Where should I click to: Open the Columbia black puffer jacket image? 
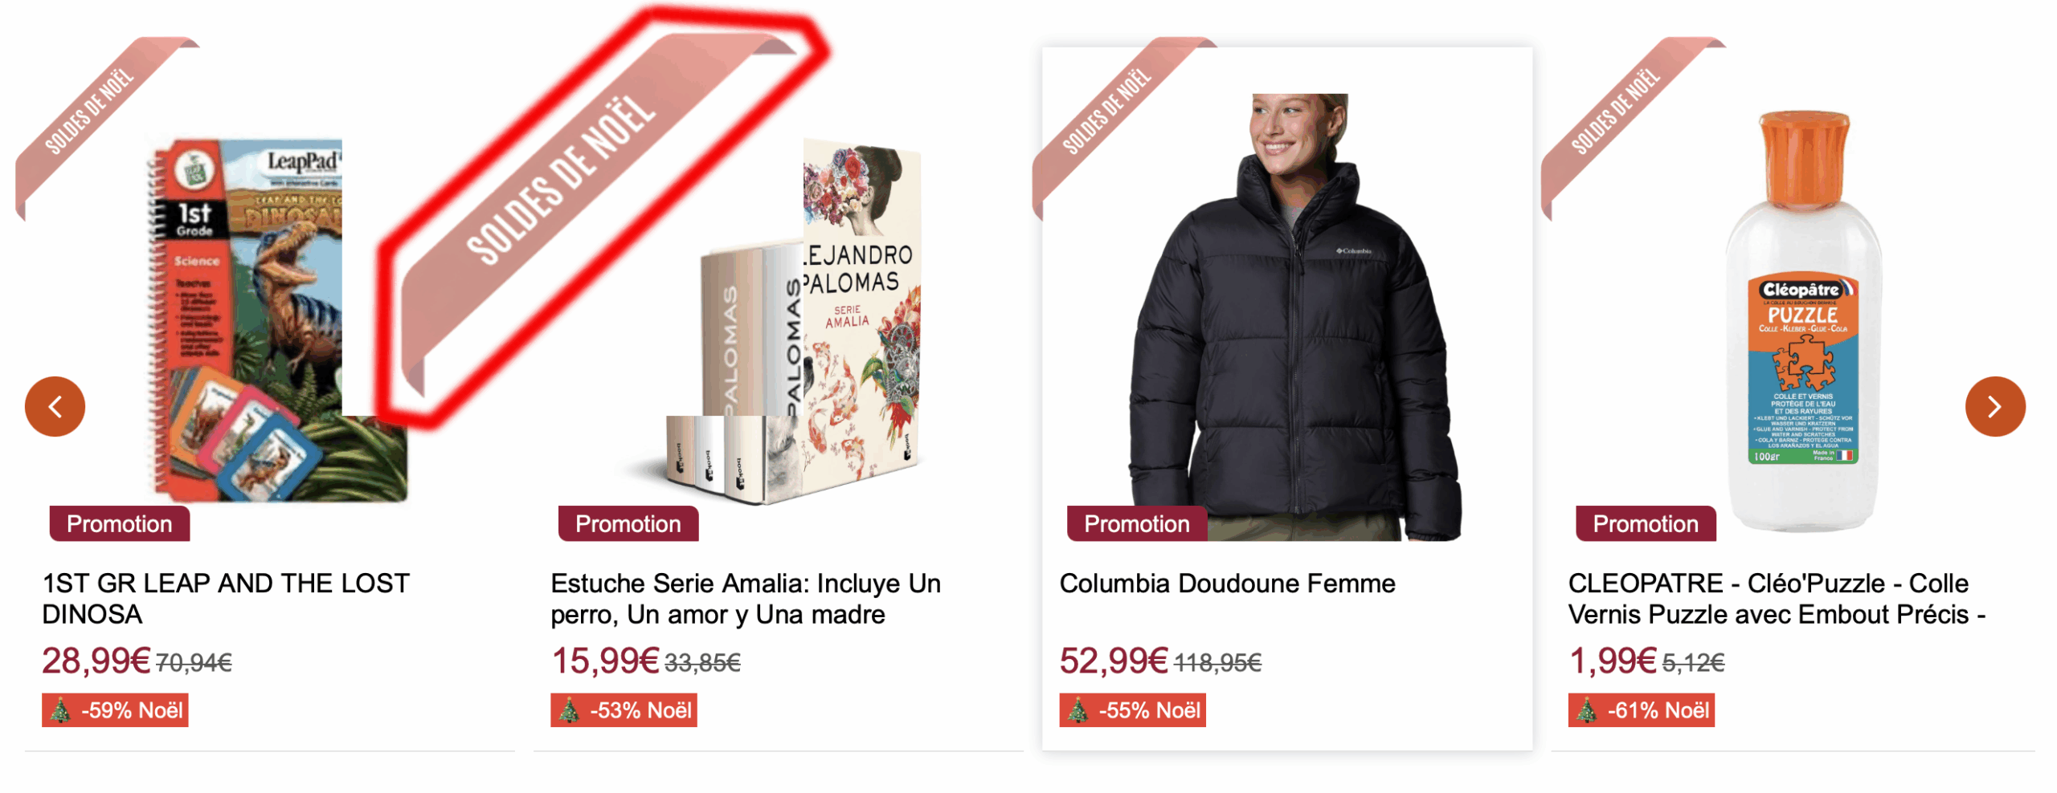[1295, 317]
